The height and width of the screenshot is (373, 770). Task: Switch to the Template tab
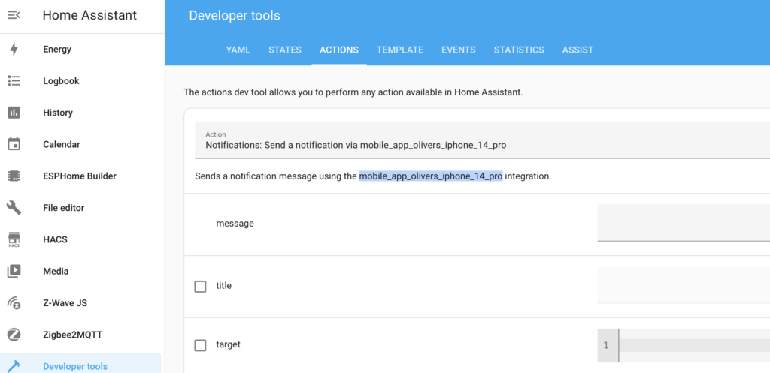pyautogui.click(x=400, y=50)
